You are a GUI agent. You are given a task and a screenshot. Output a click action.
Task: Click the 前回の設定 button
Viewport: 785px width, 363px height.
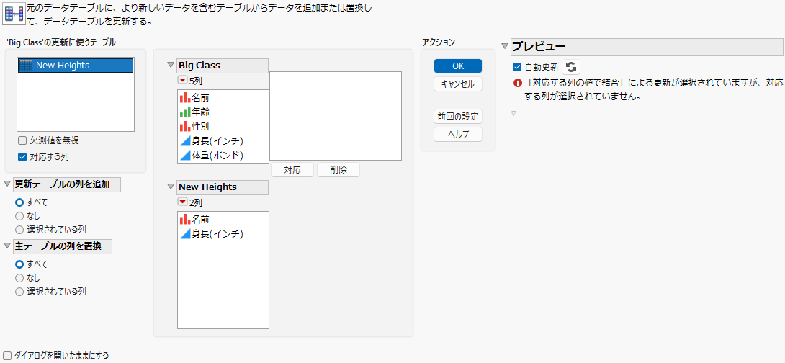point(458,117)
